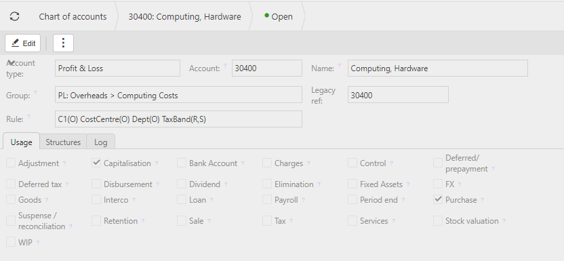564x261 pixels.
Task: Switch to the Structures tab
Action: (x=63, y=142)
